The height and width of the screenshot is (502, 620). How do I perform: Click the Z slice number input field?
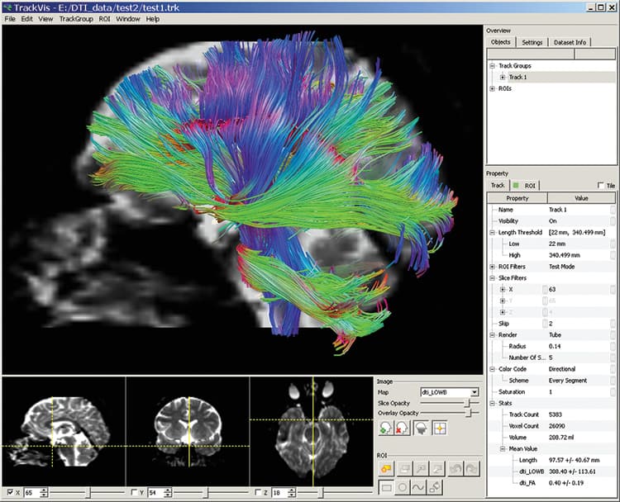[279, 493]
